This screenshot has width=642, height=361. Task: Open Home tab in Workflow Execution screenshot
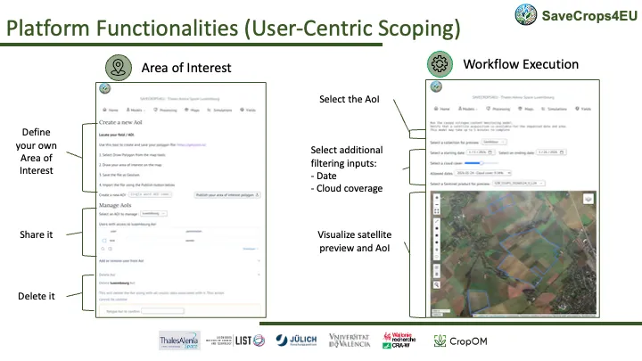point(441,109)
